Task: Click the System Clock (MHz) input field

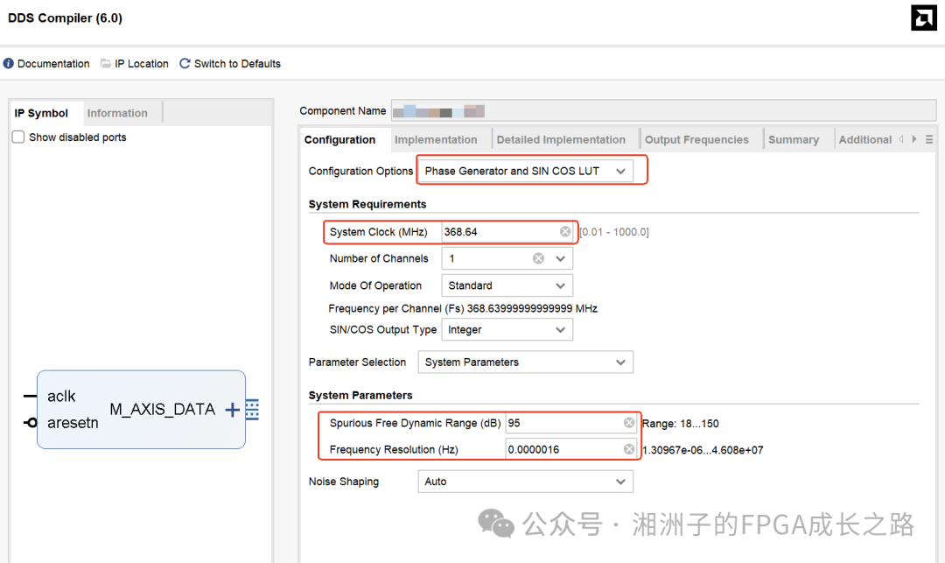Action: pos(507,232)
